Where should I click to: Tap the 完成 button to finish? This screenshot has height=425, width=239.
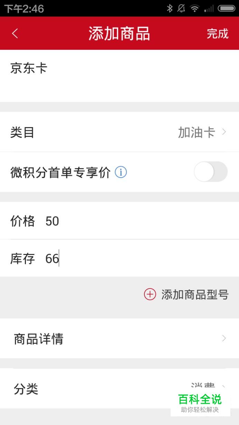(x=218, y=34)
